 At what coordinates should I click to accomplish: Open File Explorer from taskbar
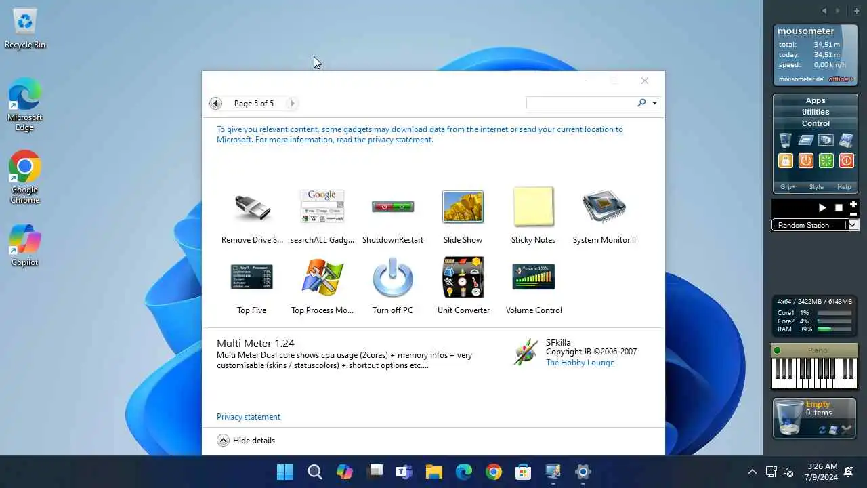[434, 472]
